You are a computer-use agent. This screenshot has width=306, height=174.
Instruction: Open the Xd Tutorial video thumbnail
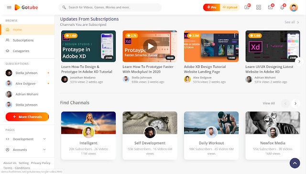pos(273,46)
